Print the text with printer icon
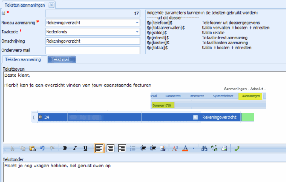The image size is (286, 182). pyautogui.click(x=224, y=148)
